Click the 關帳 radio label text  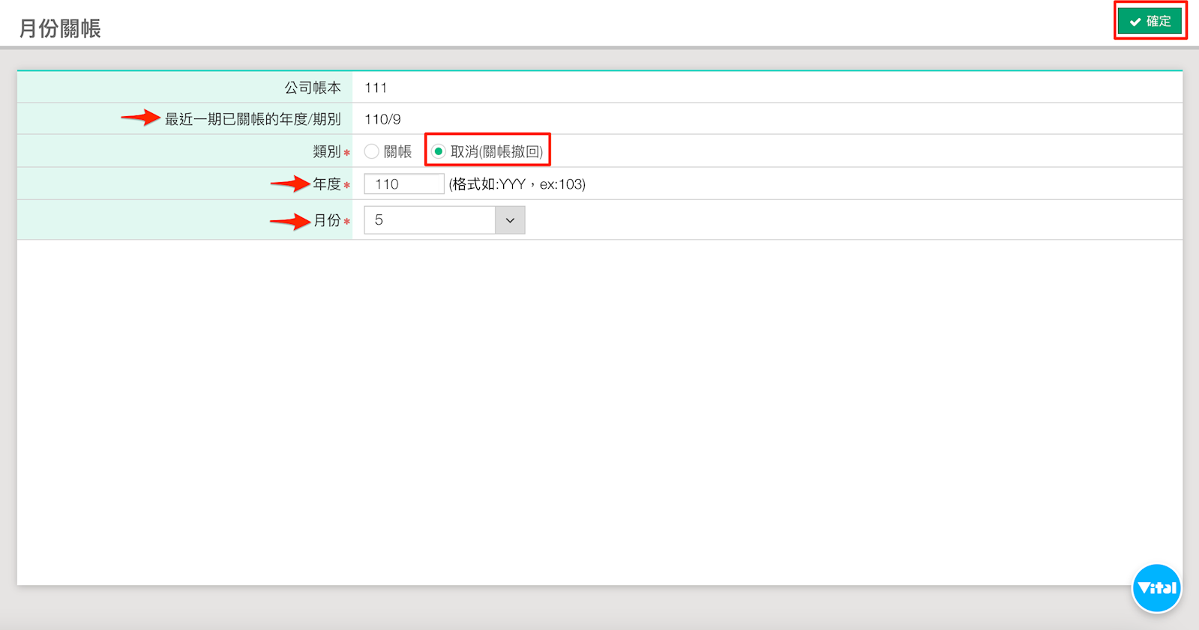(x=397, y=151)
